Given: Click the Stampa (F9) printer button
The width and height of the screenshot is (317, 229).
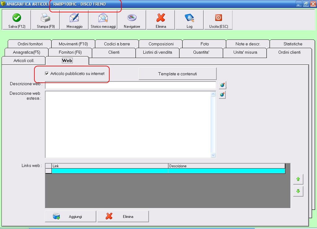Looking at the screenshot, I should click(46, 20).
